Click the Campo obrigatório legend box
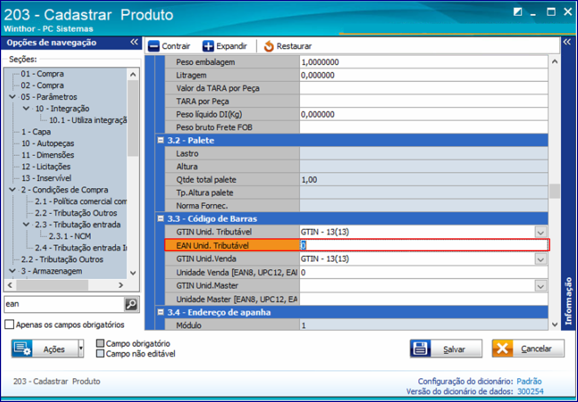 pyautogui.click(x=100, y=344)
